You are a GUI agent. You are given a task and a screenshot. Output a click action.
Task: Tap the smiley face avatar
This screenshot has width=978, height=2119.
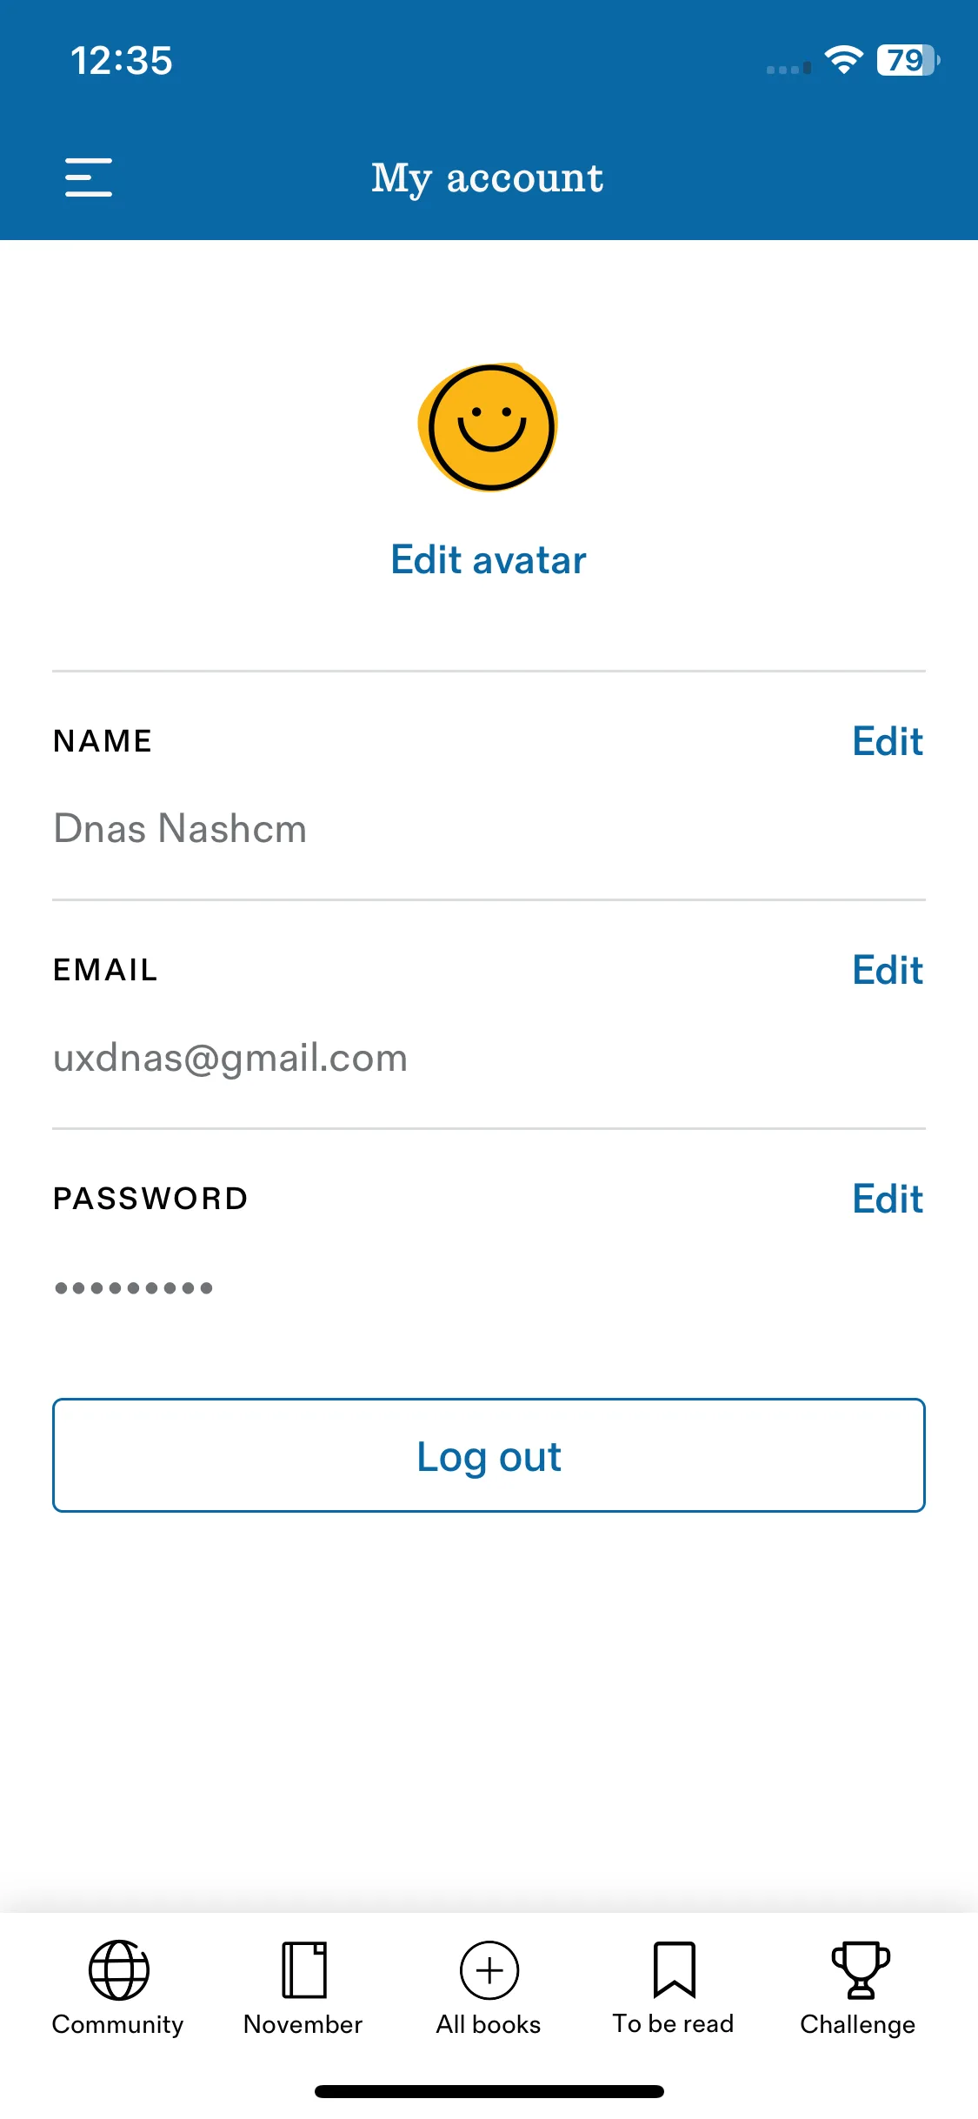[x=489, y=427]
